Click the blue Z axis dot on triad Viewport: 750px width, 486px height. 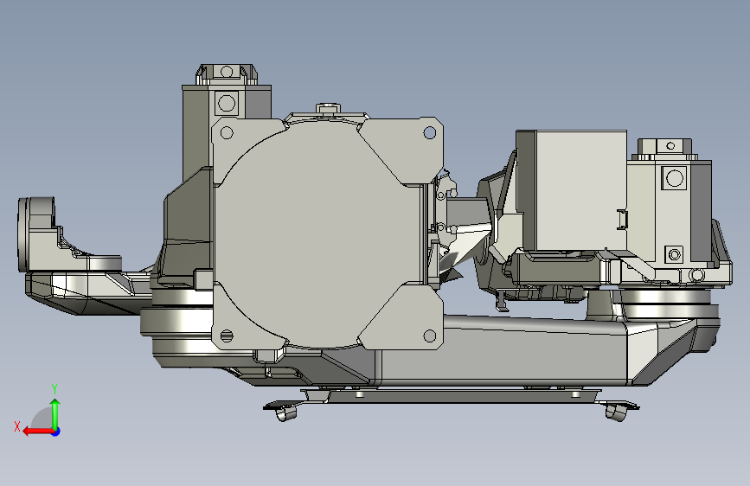(56, 432)
